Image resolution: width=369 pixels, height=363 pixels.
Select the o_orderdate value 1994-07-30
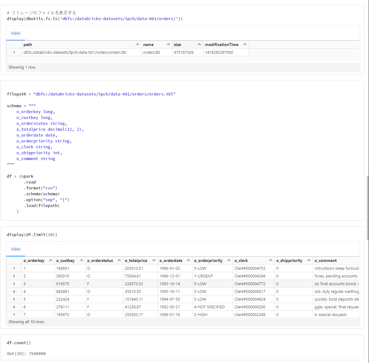(175, 299)
